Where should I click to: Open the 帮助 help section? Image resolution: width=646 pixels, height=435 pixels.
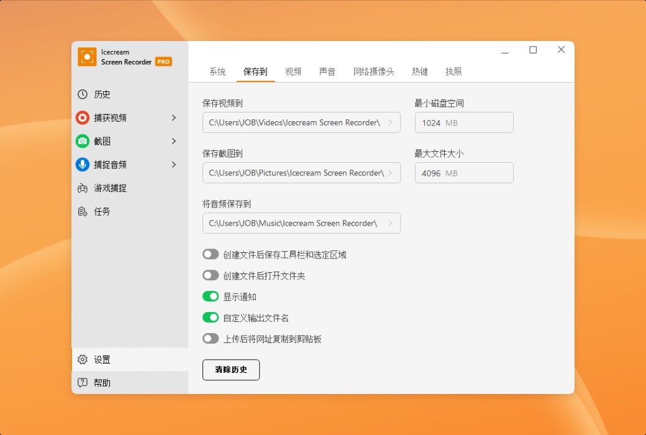[x=101, y=383]
